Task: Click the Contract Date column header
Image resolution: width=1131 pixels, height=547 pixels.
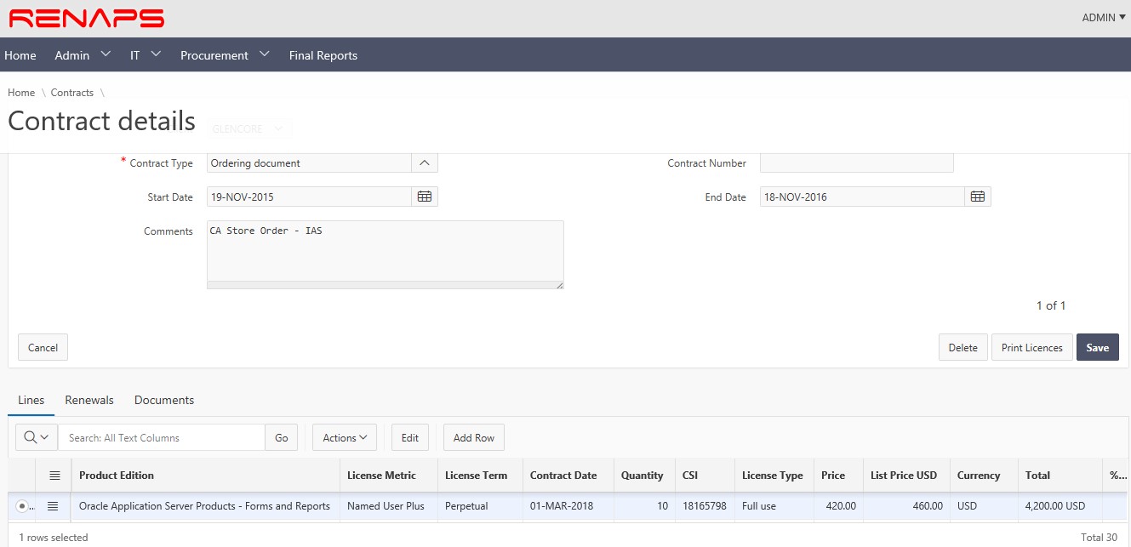Action: [568, 476]
